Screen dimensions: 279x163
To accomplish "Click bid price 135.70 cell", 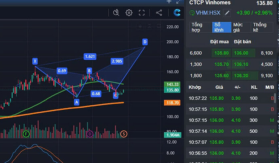I will tap(221, 64).
